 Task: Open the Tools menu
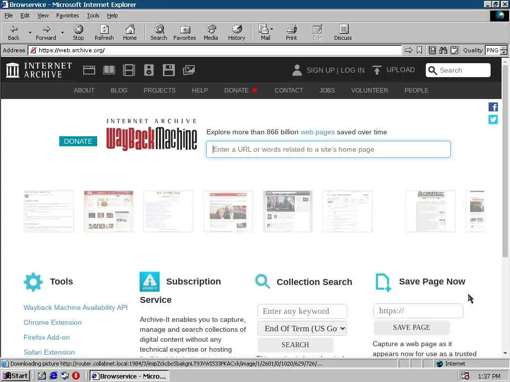pos(93,15)
